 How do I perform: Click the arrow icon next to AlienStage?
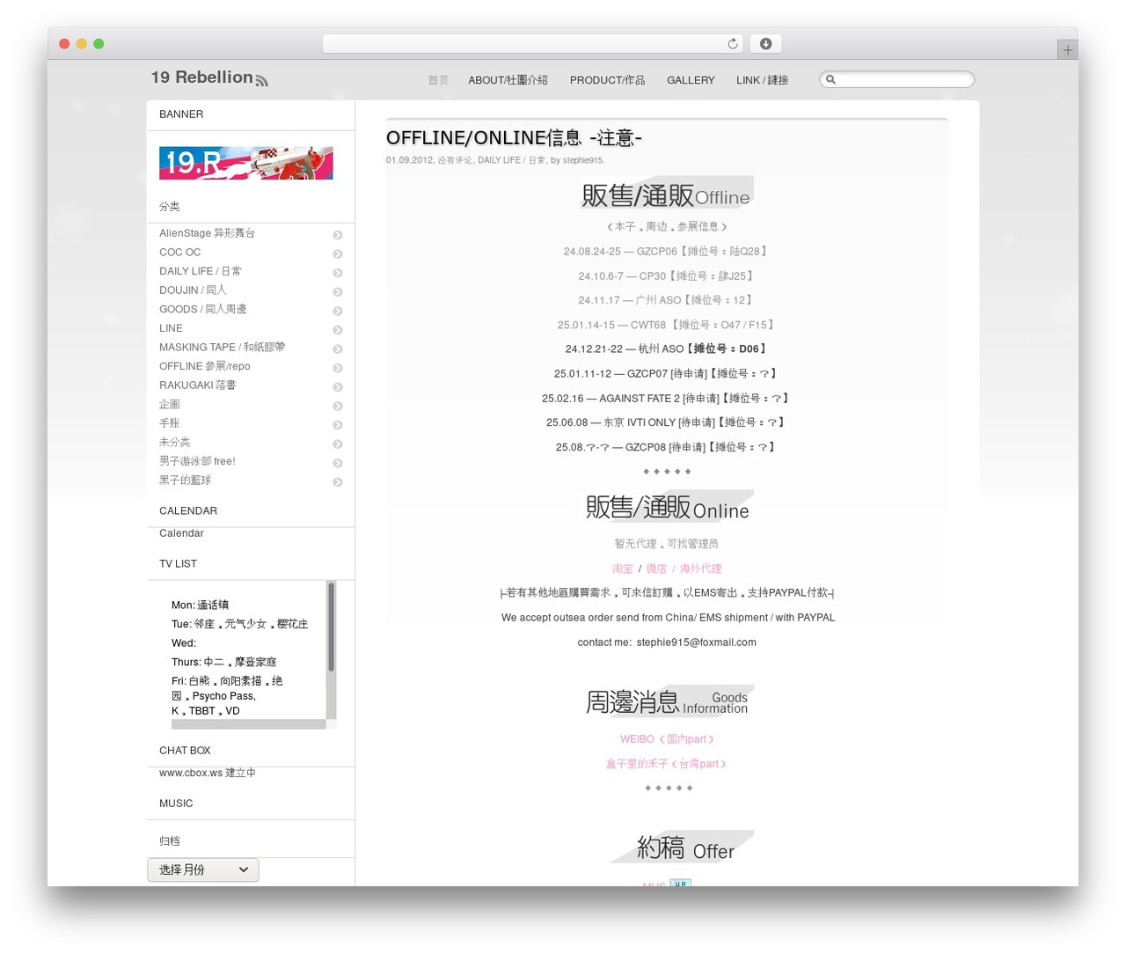(x=338, y=235)
